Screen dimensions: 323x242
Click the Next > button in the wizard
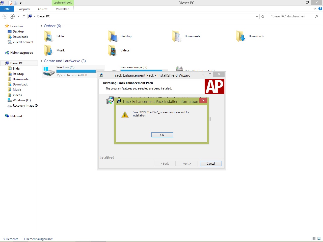(187, 164)
